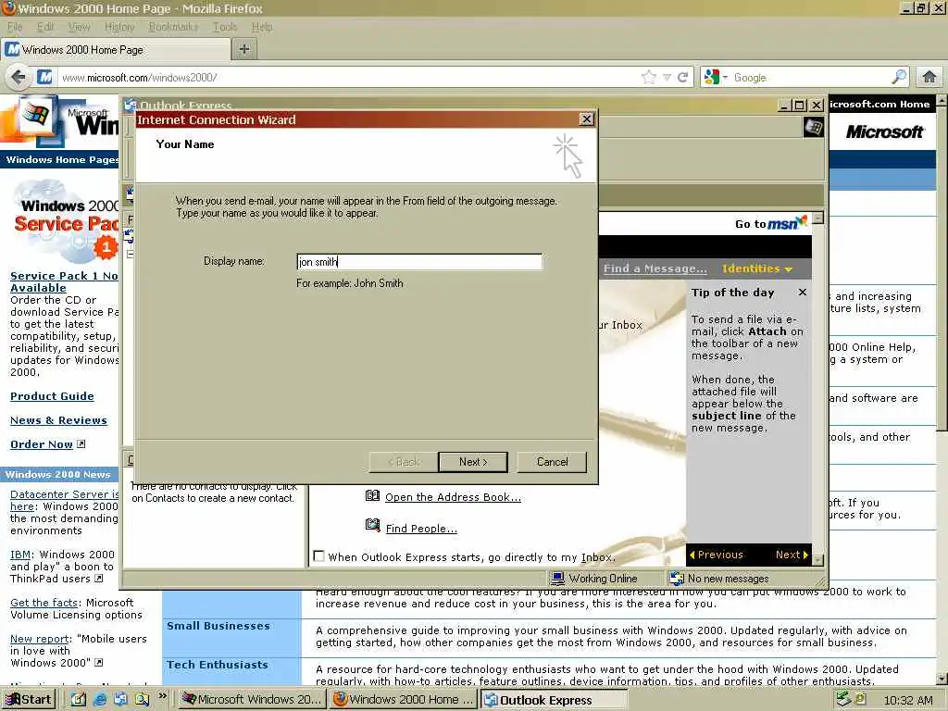Viewport: 948px width, 711px height.
Task: Open the View menu in Firefox
Action: click(x=80, y=27)
